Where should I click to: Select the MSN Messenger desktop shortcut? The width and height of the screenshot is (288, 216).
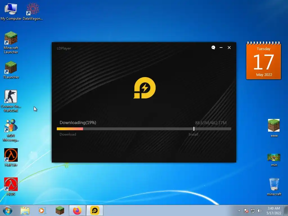tap(11, 130)
